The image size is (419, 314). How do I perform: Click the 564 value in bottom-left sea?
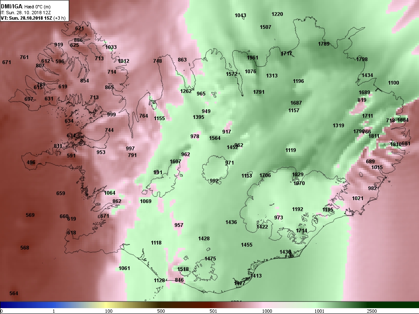pyautogui.click(x=14, y=293)
